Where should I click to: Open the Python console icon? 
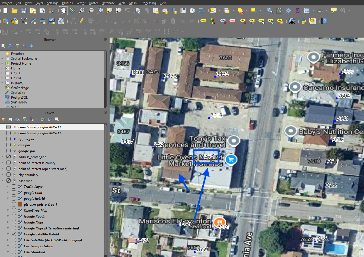(304, 21)
